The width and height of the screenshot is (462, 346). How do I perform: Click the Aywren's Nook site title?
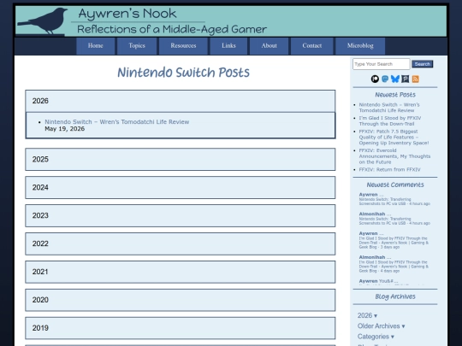pos(127,14)
